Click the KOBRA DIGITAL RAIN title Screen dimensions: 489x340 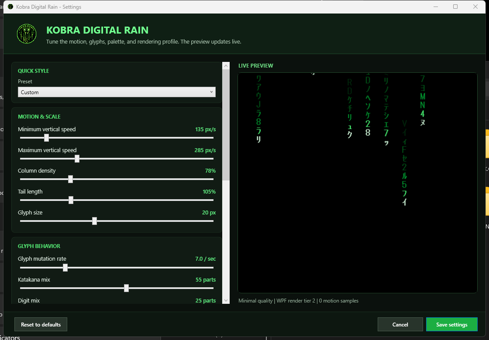pos(97,30)
